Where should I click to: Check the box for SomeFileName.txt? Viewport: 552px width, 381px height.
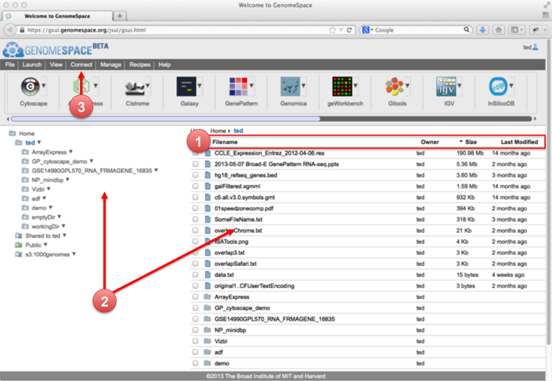tap(195, 219)
